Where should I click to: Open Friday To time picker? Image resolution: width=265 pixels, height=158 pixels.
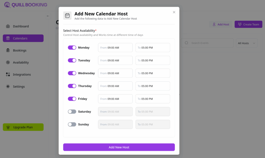pyautogui.click(x=153, y=99)
